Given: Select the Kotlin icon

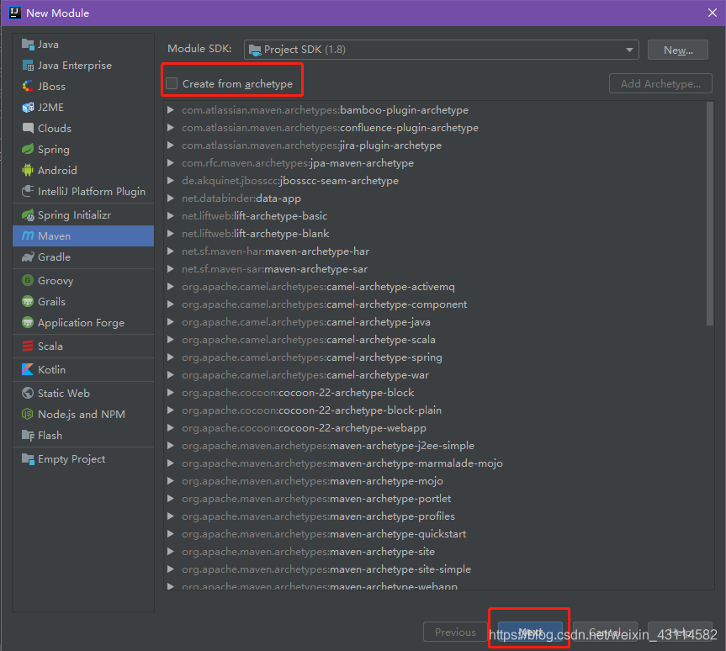Looking at the screenshot, I should point(28,369).
